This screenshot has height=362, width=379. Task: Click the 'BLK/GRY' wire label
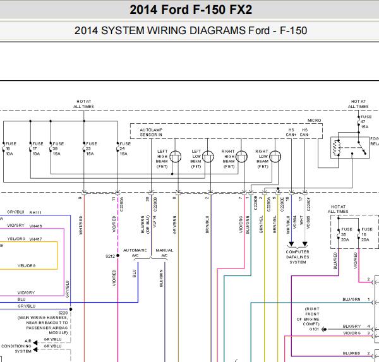point(351,327)
